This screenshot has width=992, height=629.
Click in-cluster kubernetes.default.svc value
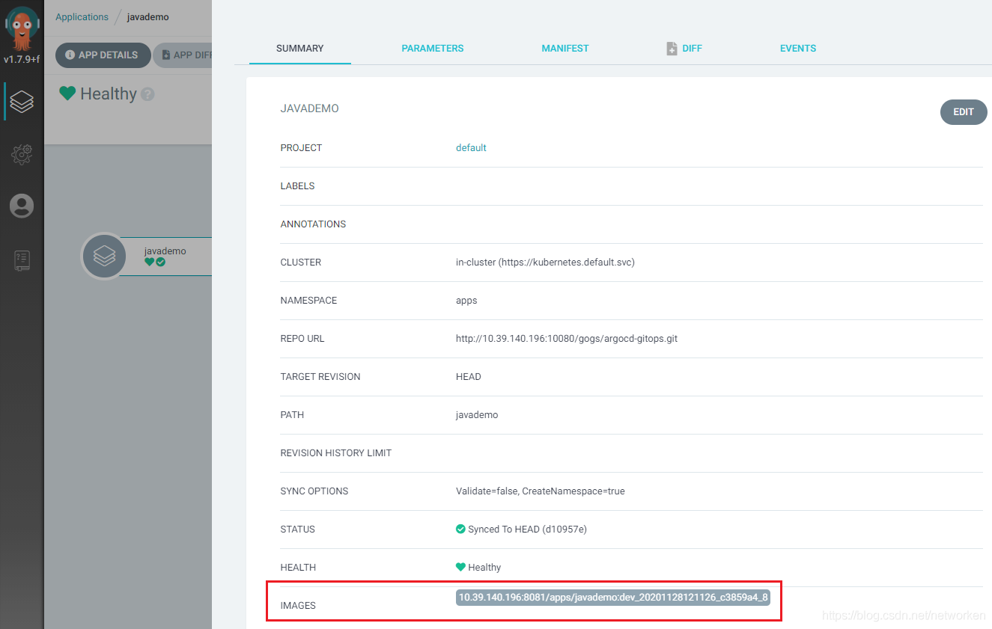[x=545, y=262]
